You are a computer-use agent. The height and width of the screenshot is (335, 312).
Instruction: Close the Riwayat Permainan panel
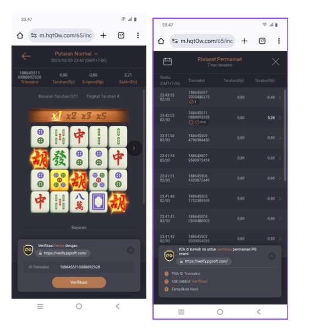point(276,62)
